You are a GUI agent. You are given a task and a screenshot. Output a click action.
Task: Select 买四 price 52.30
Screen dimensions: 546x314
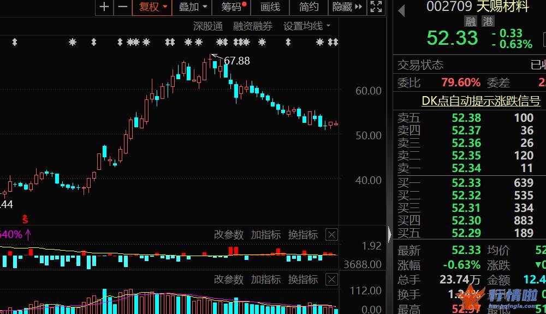(466, 220)
